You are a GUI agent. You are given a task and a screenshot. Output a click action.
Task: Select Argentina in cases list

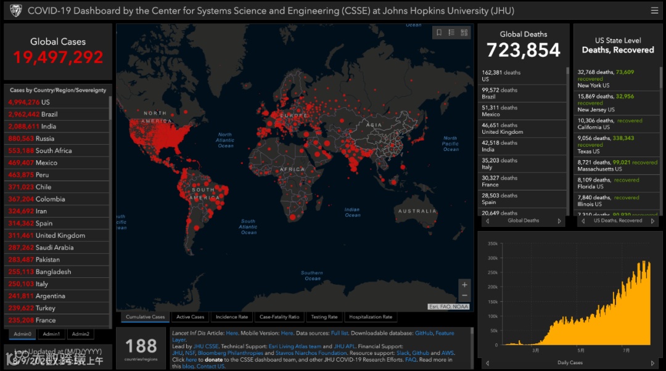click(x=57, y=296)
